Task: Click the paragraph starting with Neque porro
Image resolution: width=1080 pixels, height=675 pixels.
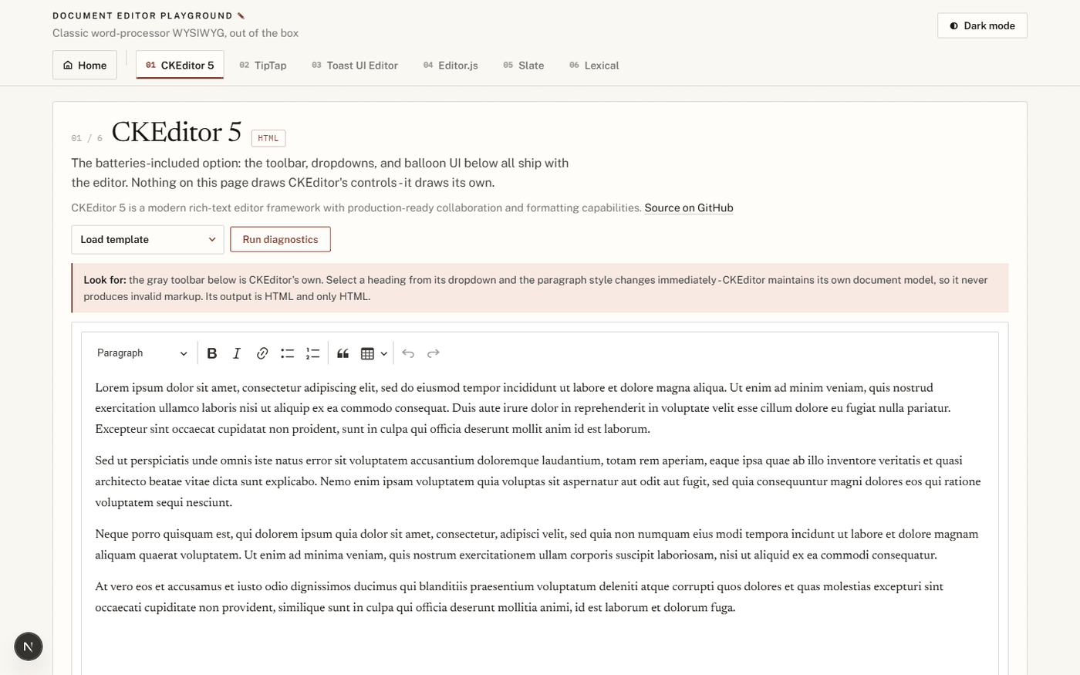Action: (x=539, y=545)
